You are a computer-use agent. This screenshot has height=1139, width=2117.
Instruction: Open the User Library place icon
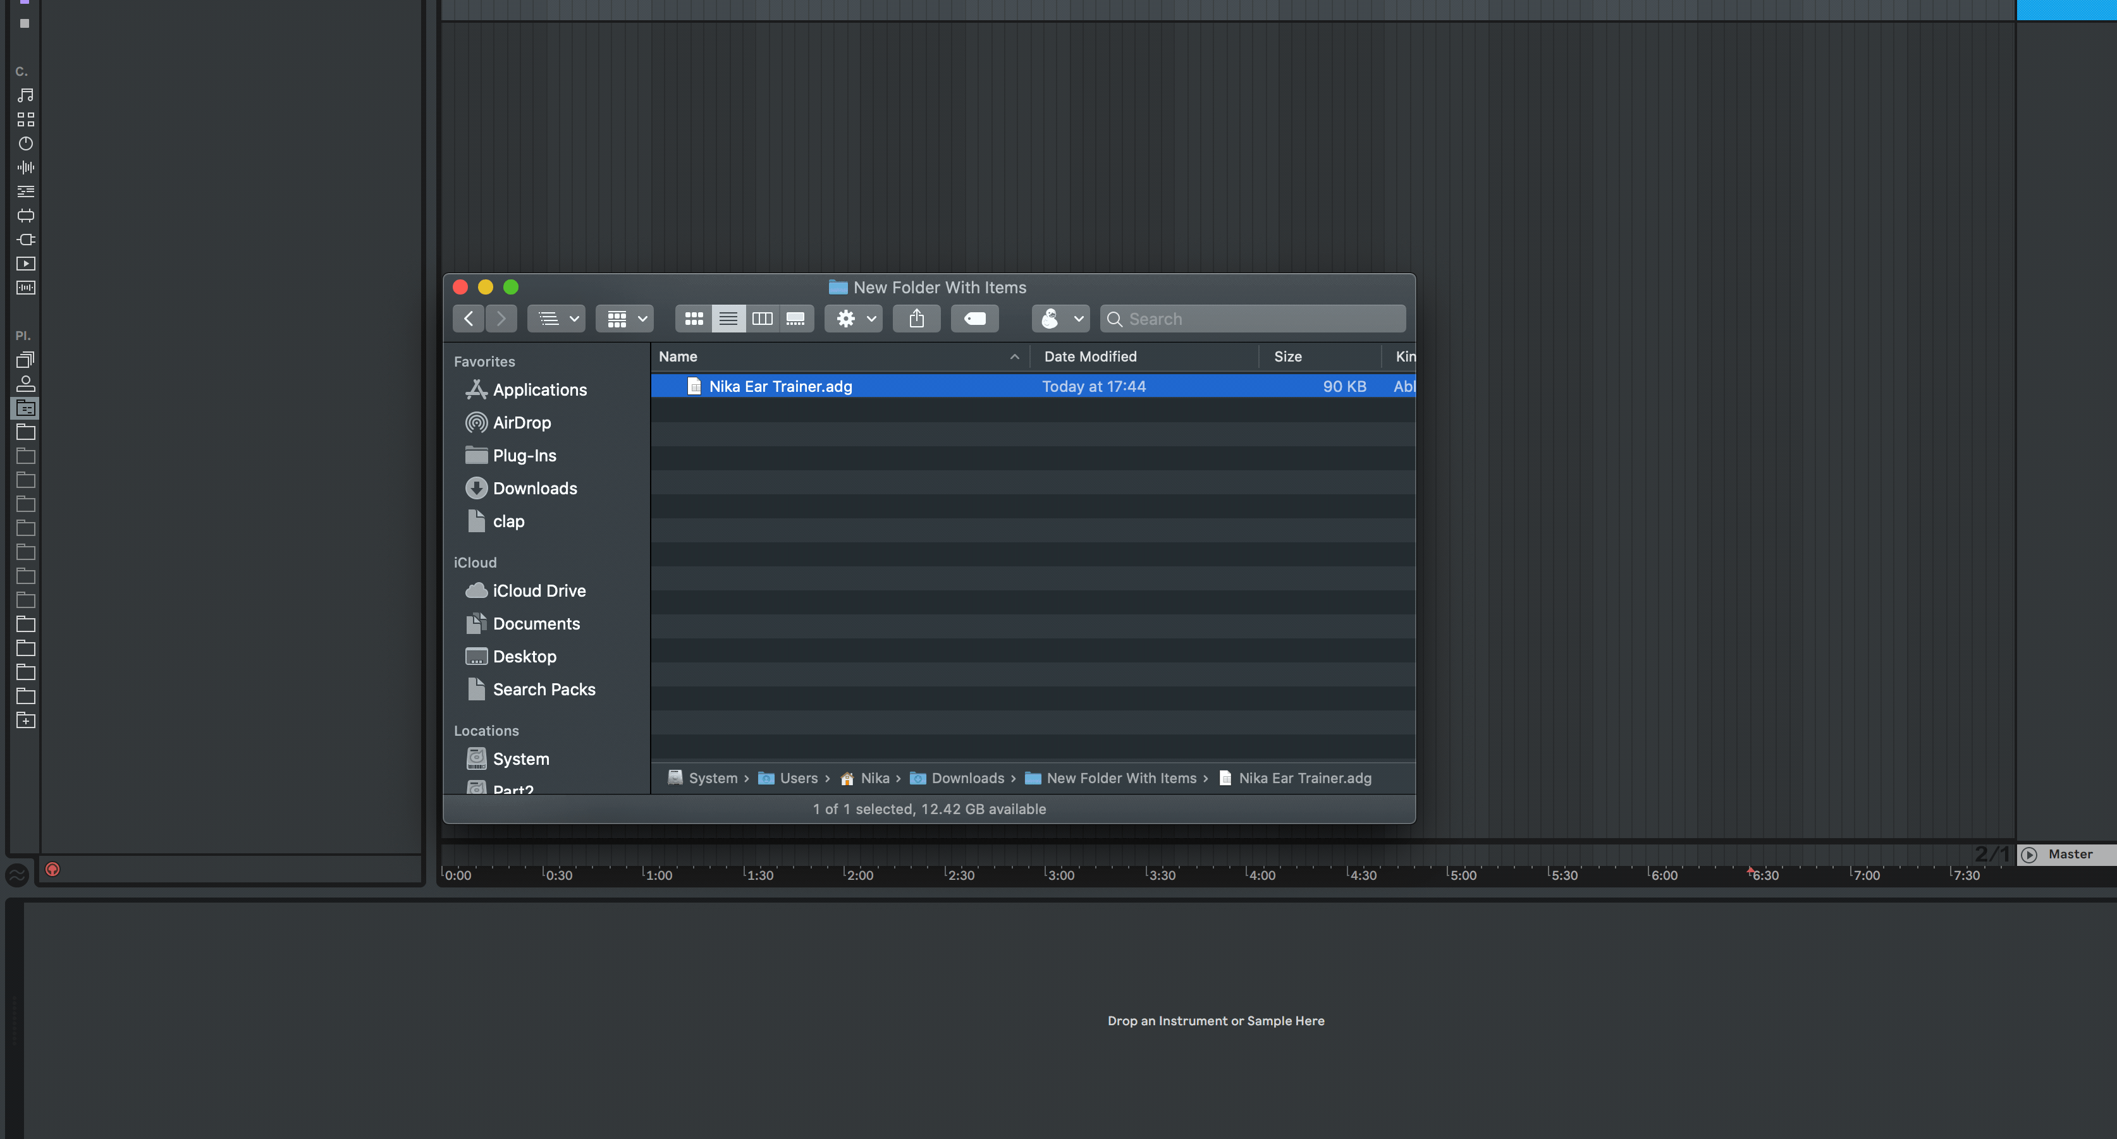click(x=25, y=384)
